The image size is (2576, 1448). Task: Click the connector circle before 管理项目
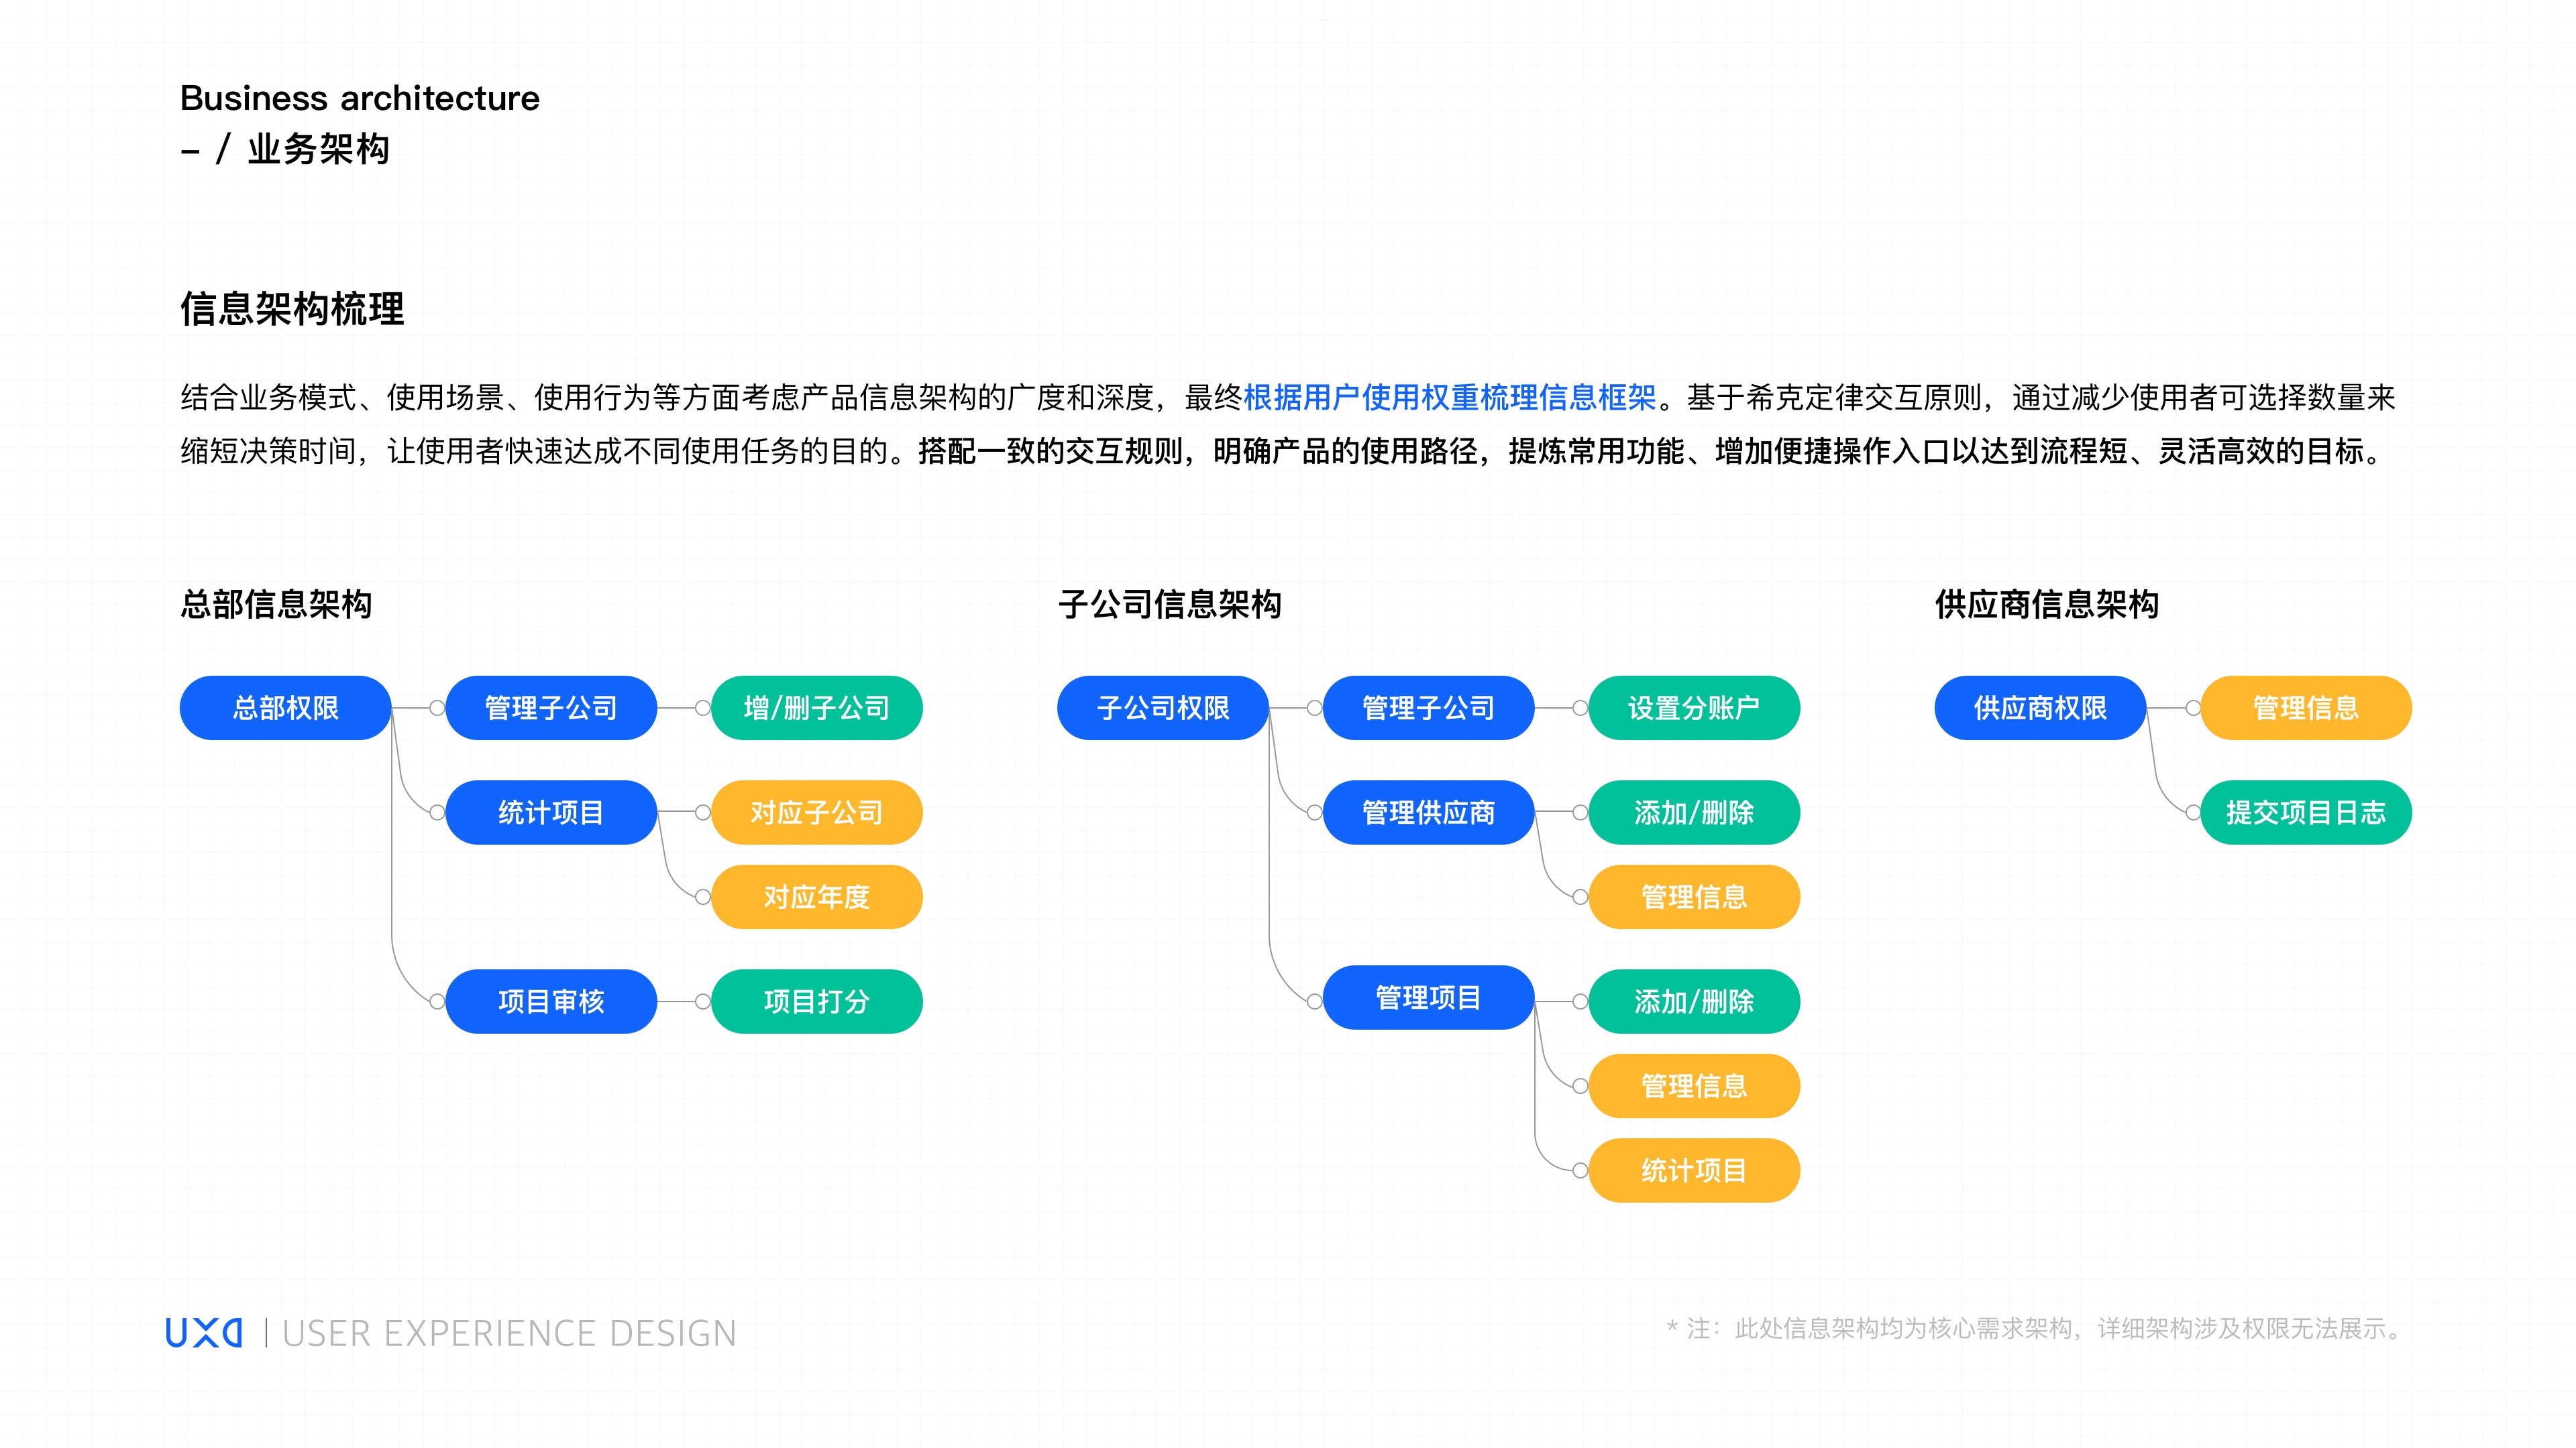pos(1315,1002)
